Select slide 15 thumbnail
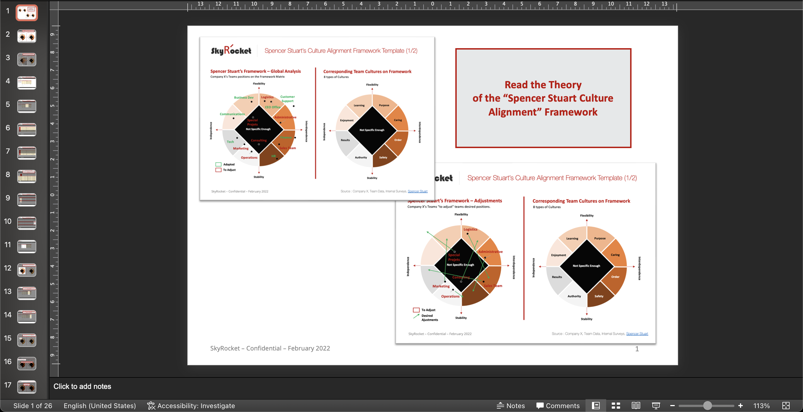Image resolution: width=803 pixels, height=412 pixels. click(x=27, y=340)
